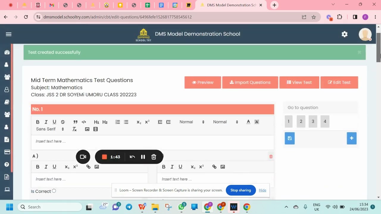Open Sans Serif font dropdown
Image resolution: width=381 pixels, height=214 pixels.
[50, 129]
